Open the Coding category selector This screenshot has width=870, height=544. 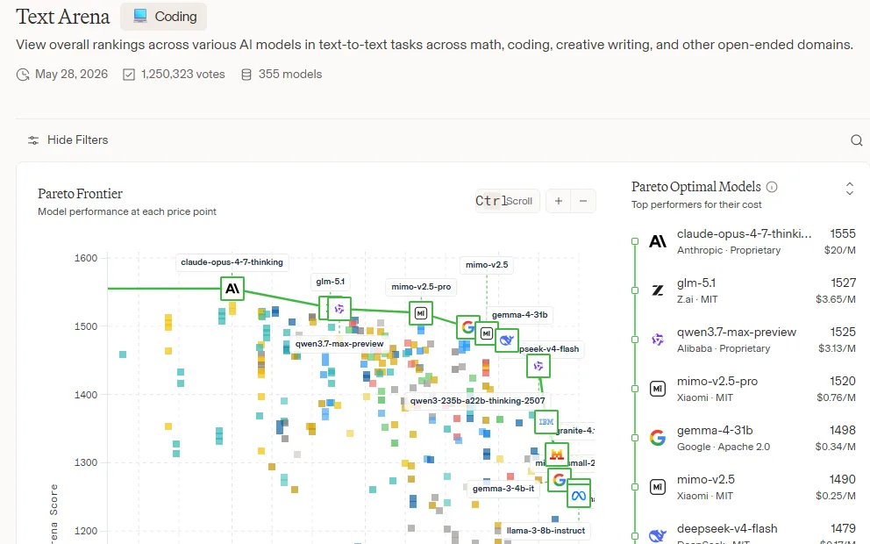(164, 17)
